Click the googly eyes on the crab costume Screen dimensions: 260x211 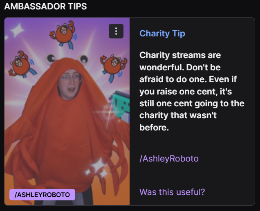(x=66, y=59)
